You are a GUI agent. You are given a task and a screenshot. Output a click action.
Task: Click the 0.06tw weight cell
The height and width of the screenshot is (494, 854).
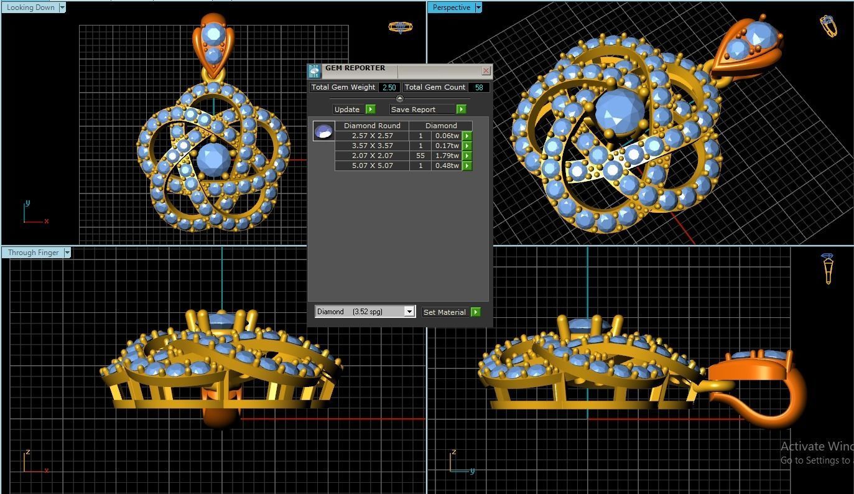pos(447,136)
